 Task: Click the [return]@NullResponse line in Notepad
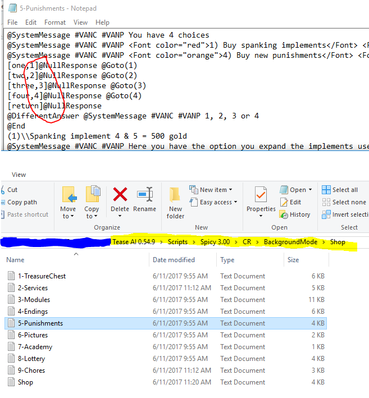[x=54, y=106]
